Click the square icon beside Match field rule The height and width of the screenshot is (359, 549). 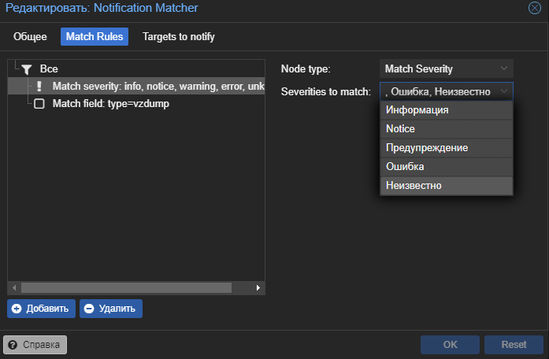[39, 104]
